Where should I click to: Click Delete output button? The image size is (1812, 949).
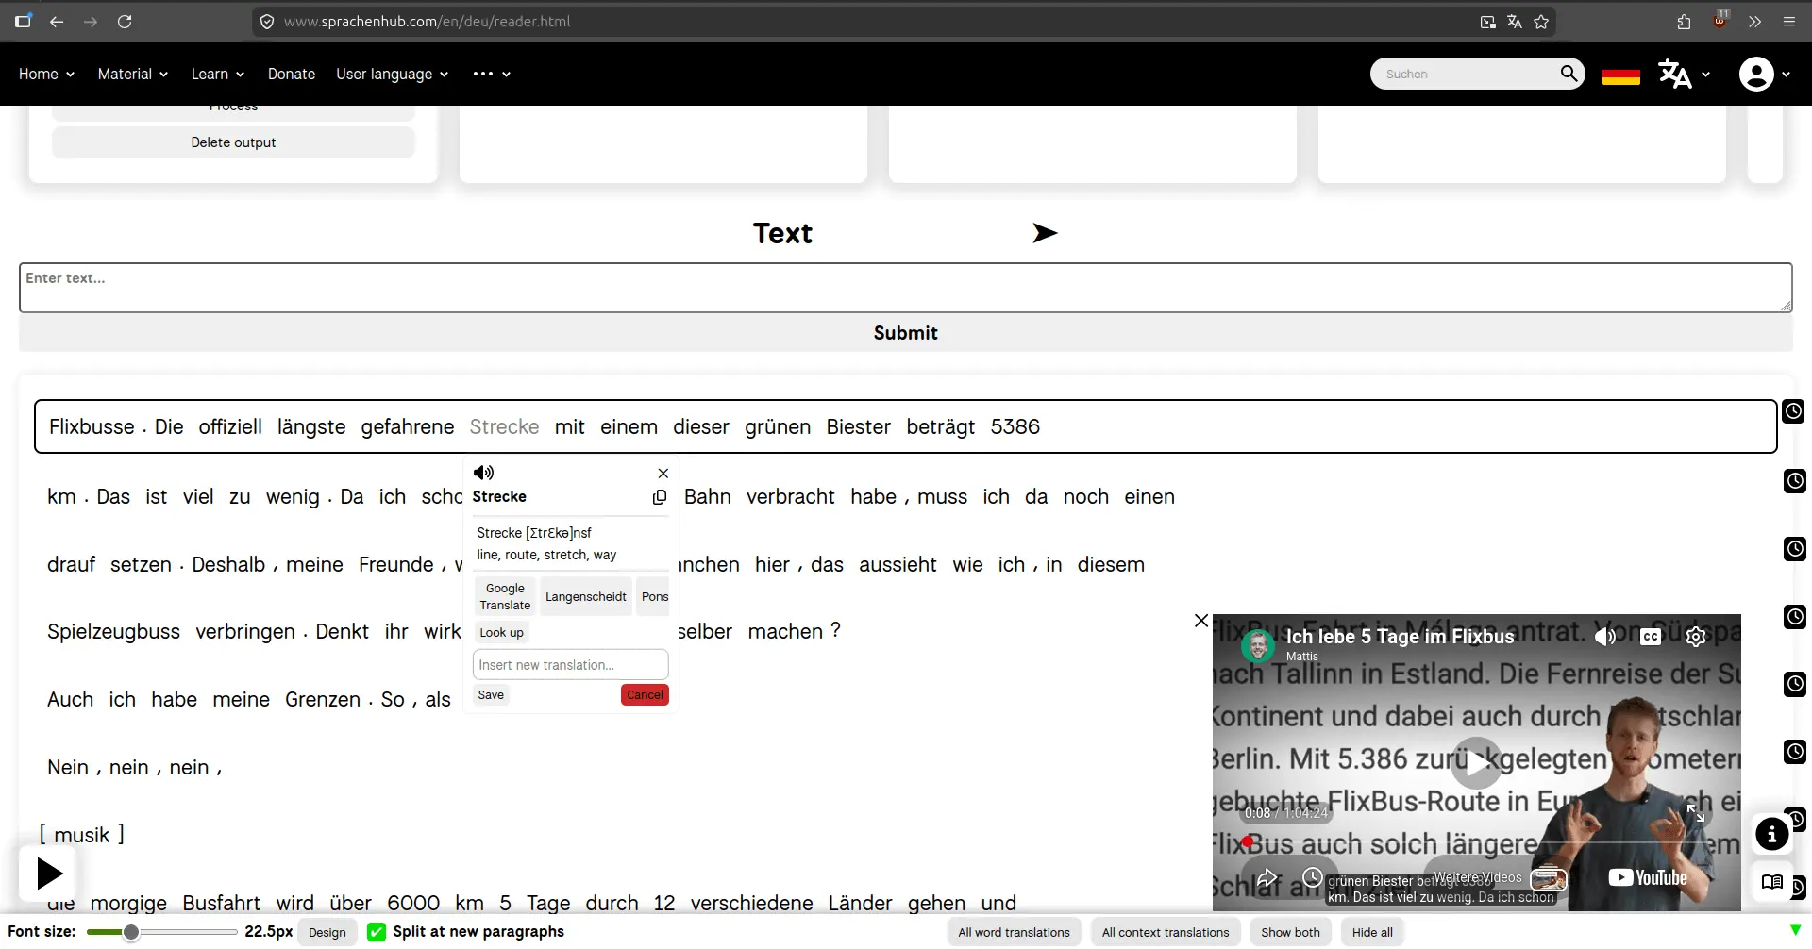click(233, 142)
